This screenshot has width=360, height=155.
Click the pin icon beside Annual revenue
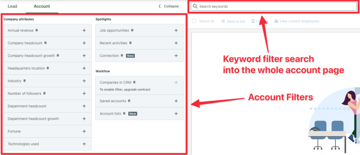pyautogui.click(x=37, y=31)
